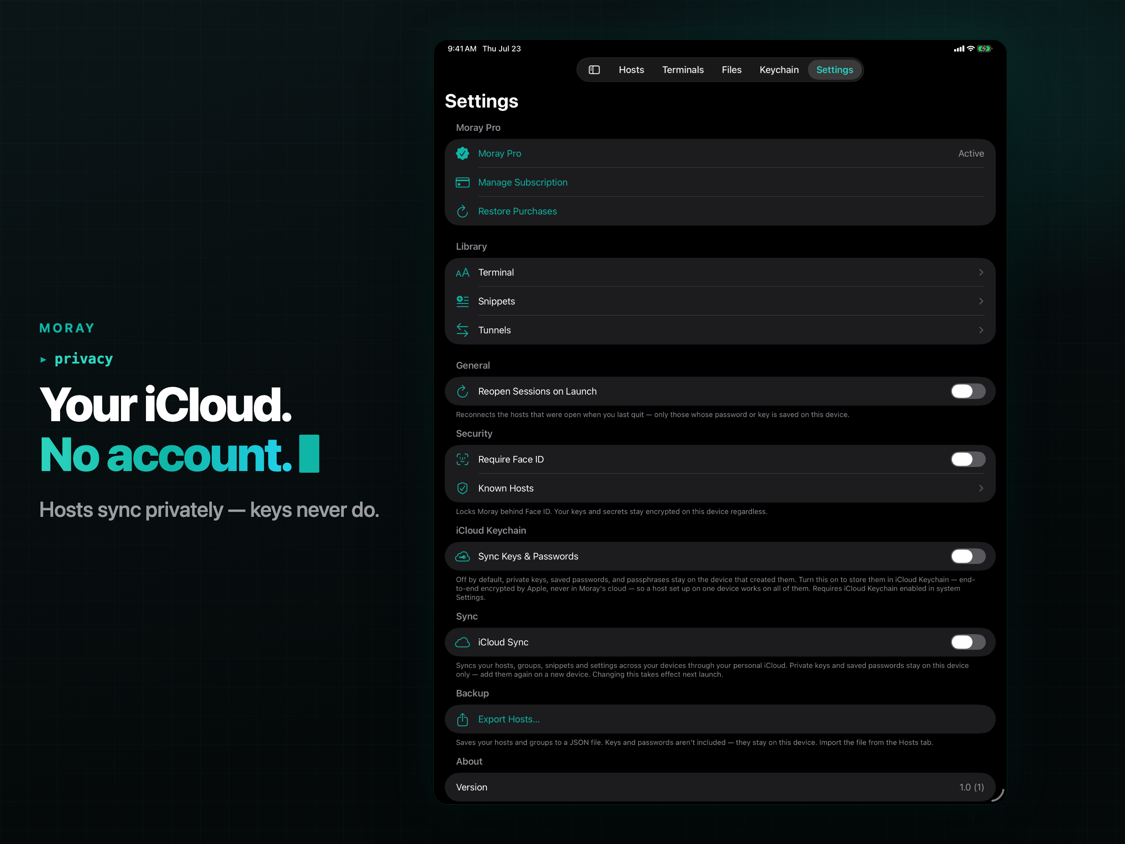Viewport: 1125px width, 844px height.
Task: Click the Library section header
Action: click(x=471, y=246)
